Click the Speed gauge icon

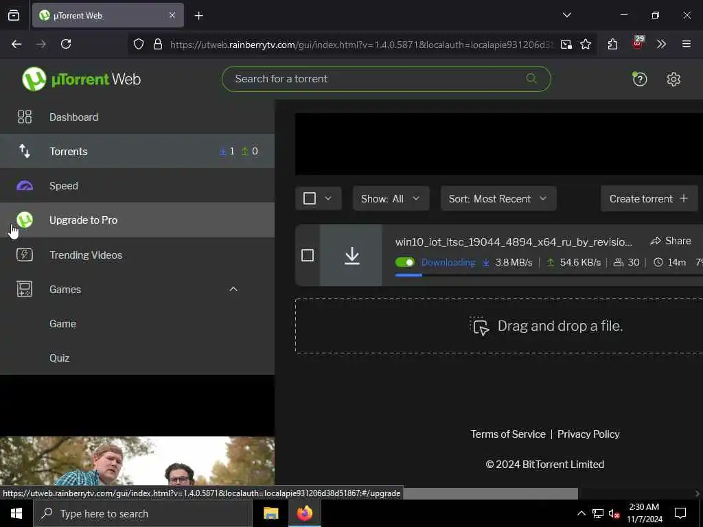25,185
